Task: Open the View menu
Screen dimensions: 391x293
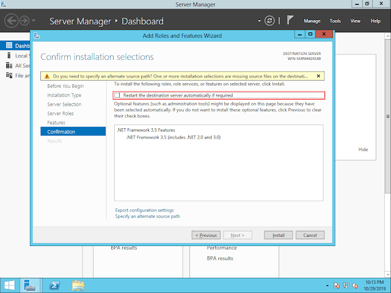Action: tap(356, 21)
